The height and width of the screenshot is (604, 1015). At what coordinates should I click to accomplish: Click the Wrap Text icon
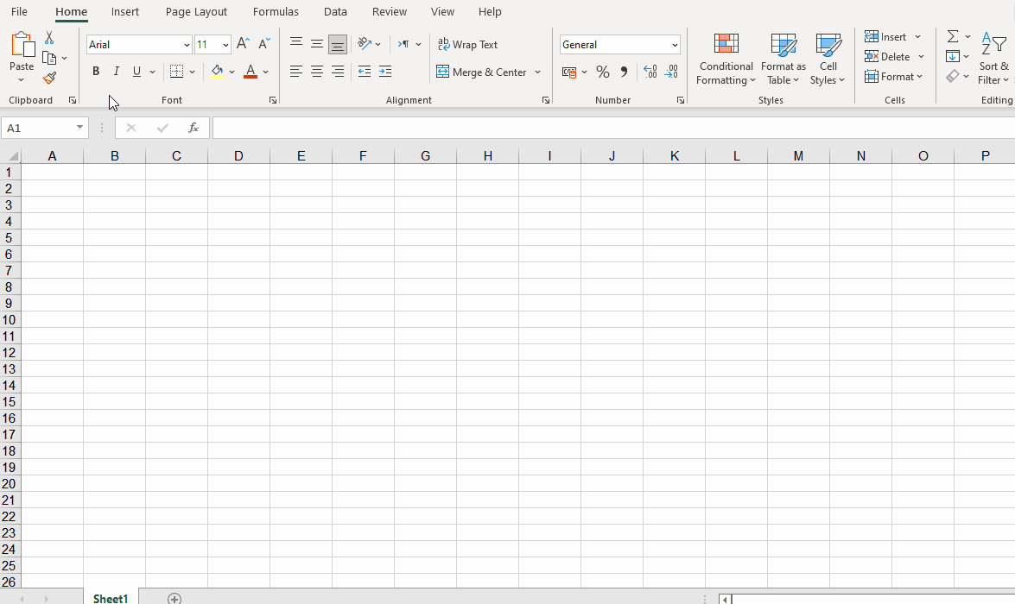467,44
